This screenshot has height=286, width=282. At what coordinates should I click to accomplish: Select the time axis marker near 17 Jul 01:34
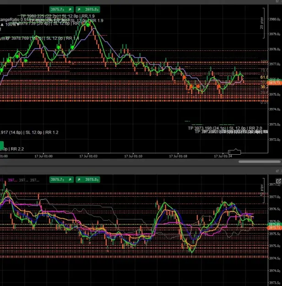[234, 152]
